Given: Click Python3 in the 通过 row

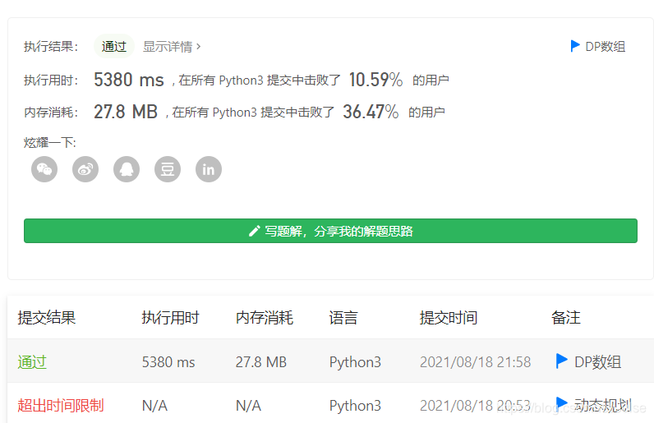Looking at the screenshot, I should [356, 362].
